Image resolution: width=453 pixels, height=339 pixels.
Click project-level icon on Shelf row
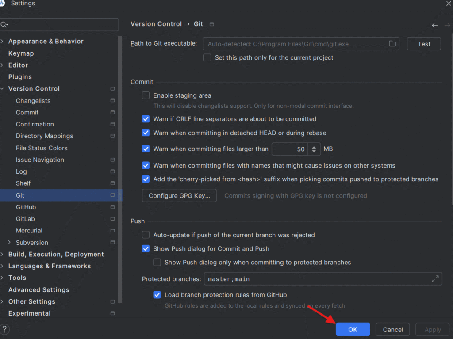[x=113, y=183]
